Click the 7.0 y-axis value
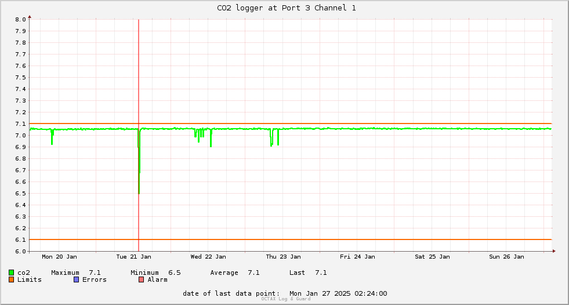The image size is (569, 305). (x=20, y=136)
